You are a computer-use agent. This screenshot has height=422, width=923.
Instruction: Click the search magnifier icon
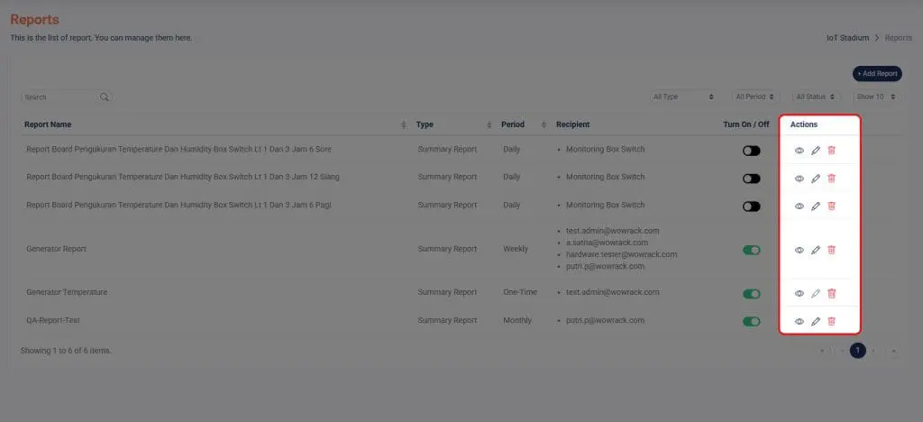105,96
